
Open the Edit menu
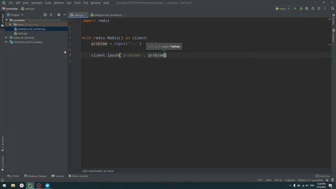(18, 3)
